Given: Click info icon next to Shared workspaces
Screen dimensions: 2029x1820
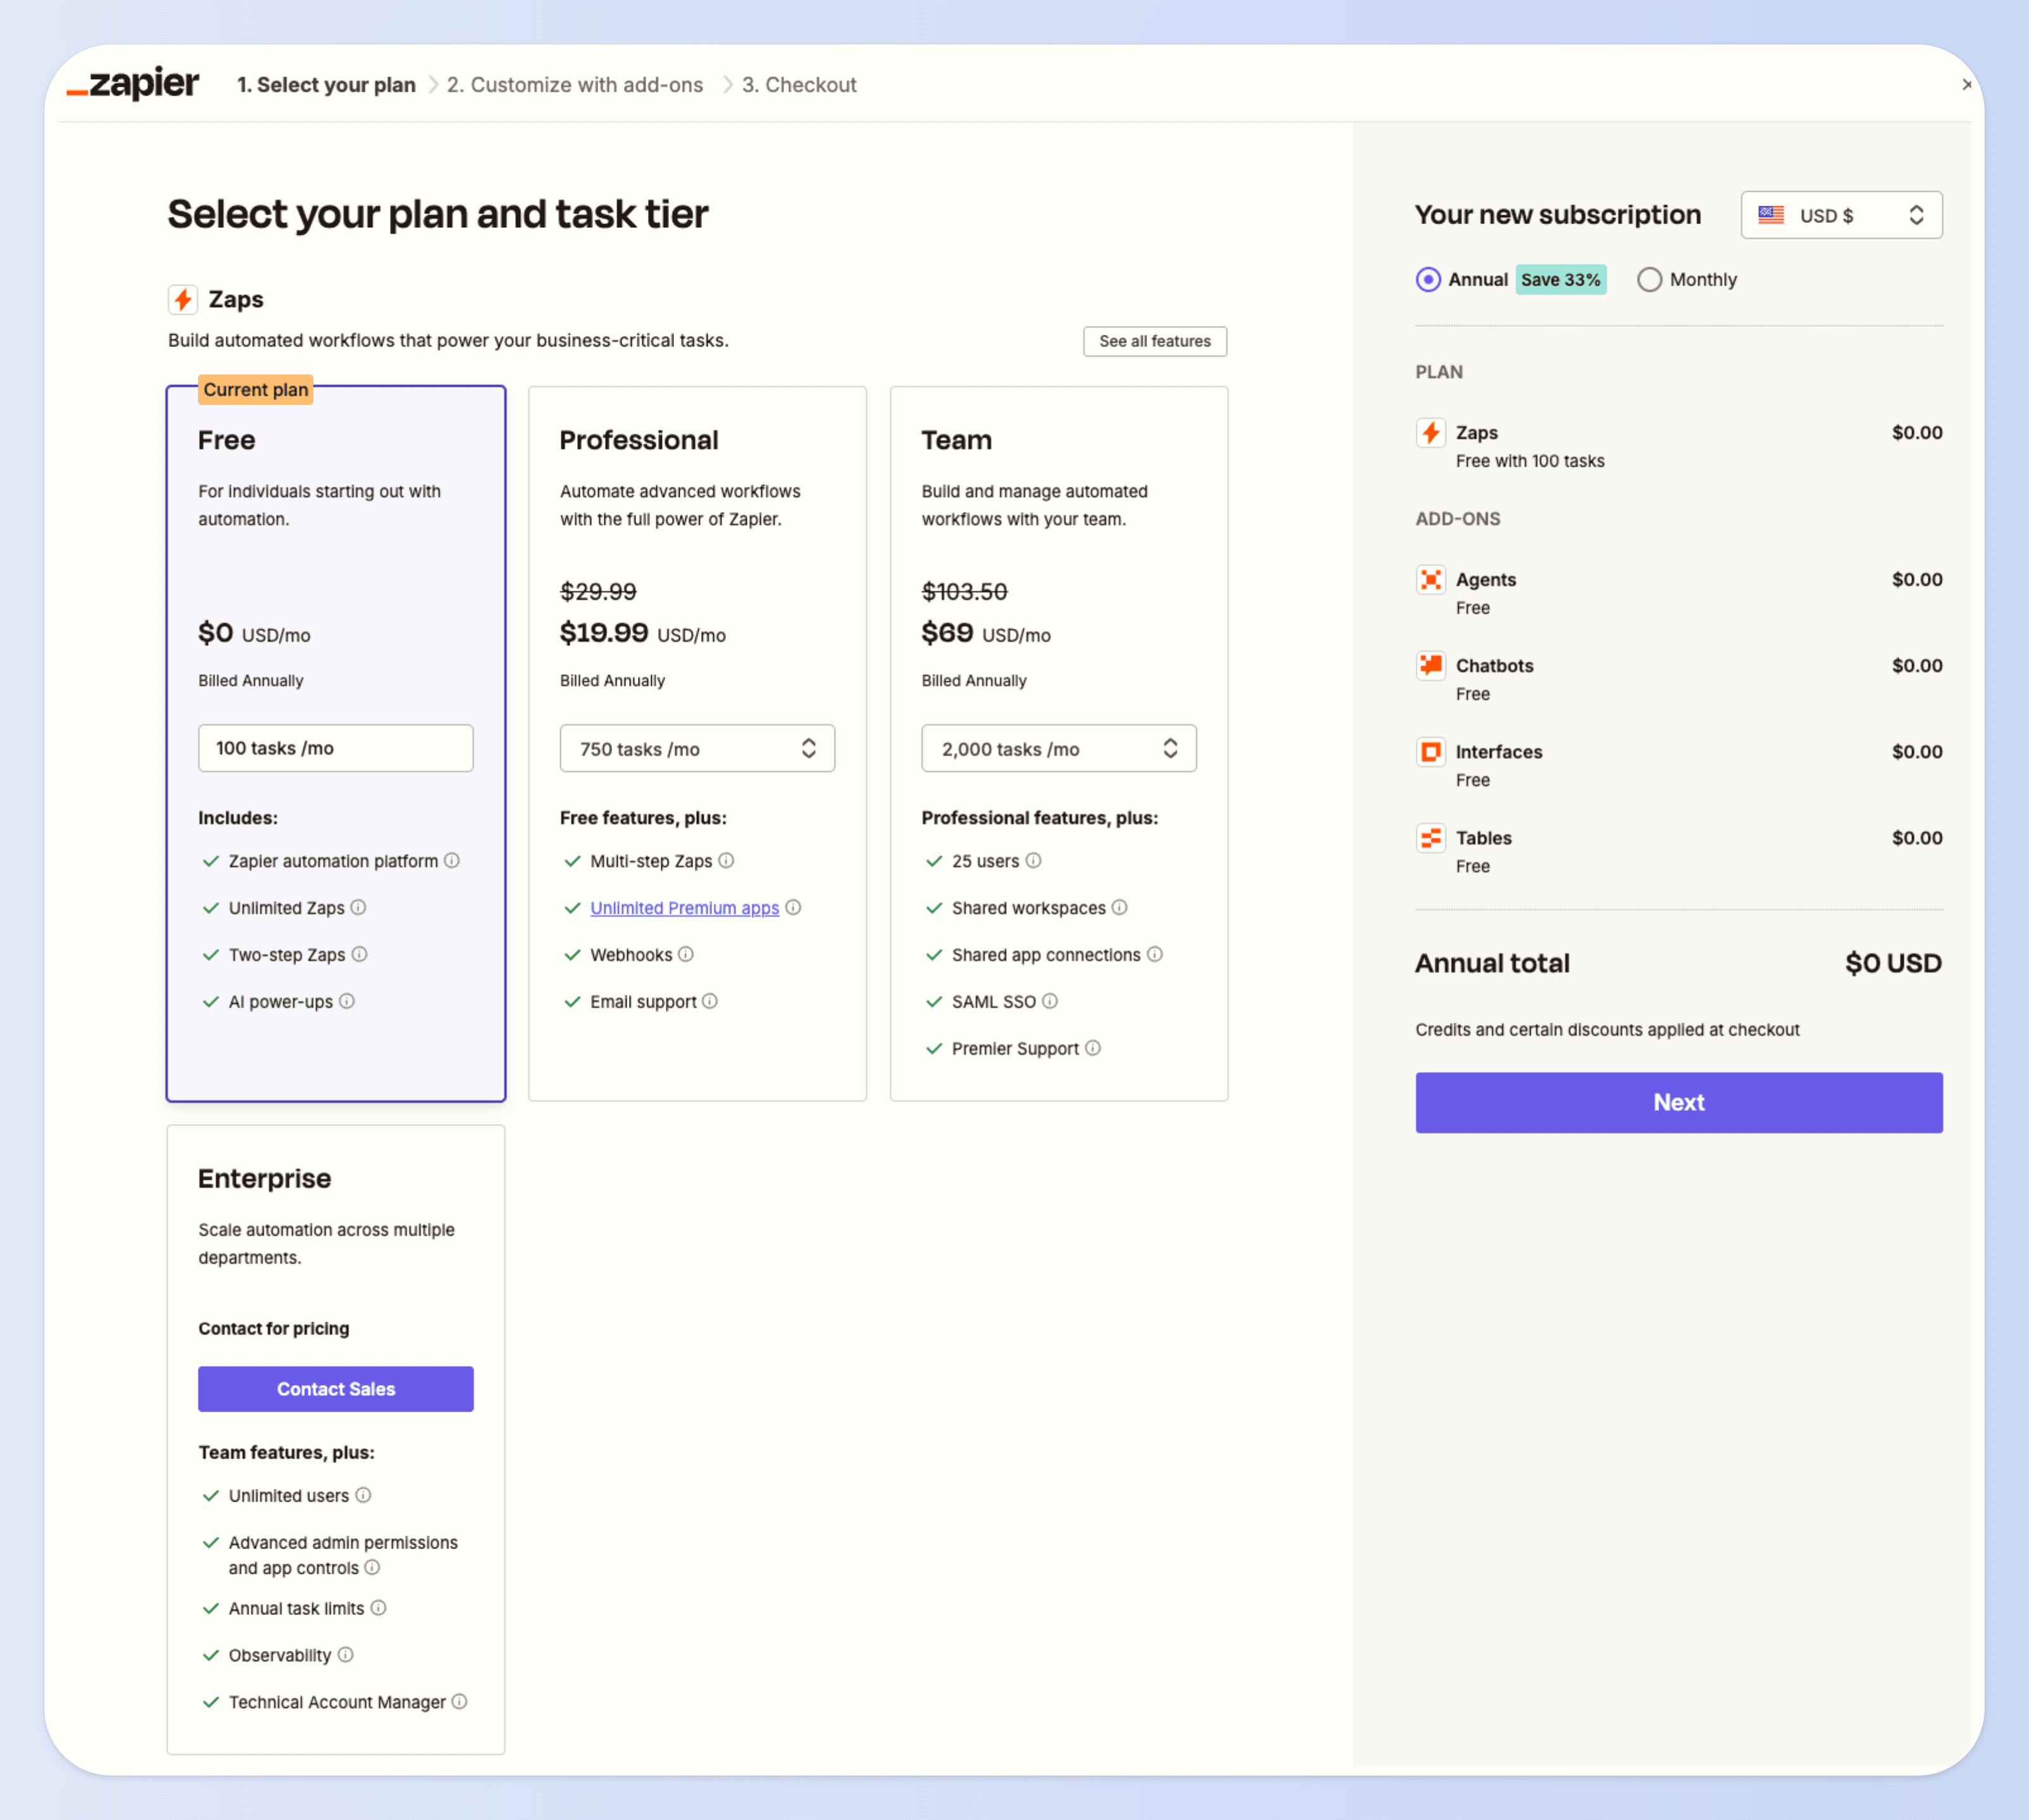Looking at the screenshot, I should tap(1120, 907).
